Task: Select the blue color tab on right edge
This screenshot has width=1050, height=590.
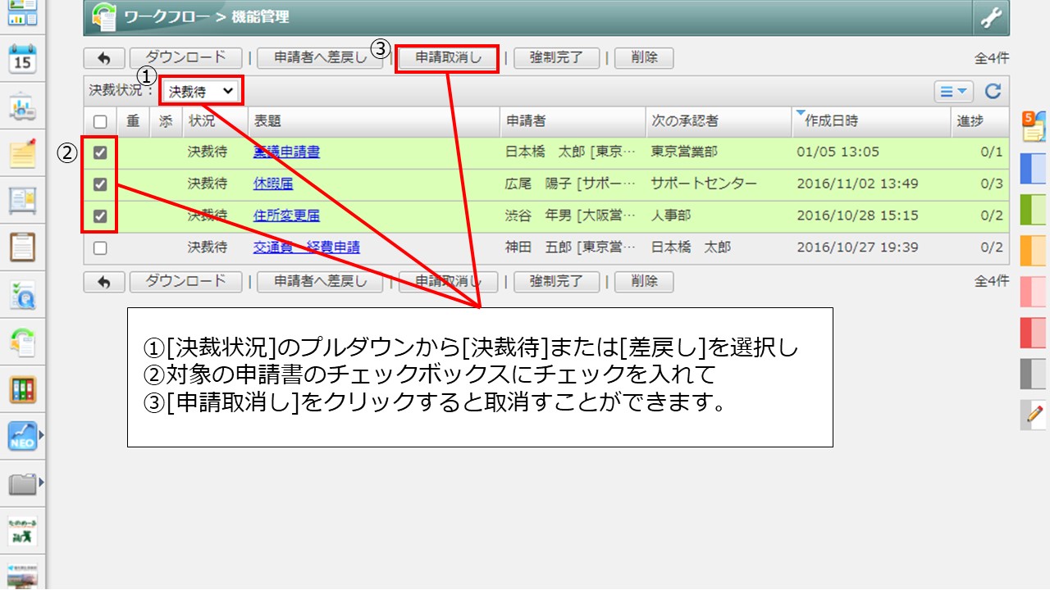Action: click(x=1034, y=167)
